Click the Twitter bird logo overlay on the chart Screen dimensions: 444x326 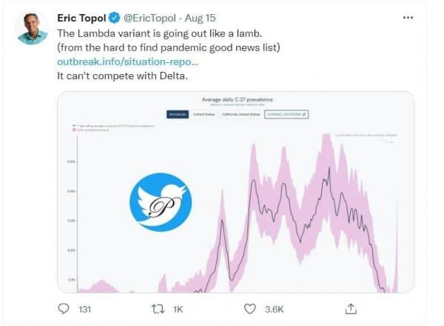click(161, 202)
